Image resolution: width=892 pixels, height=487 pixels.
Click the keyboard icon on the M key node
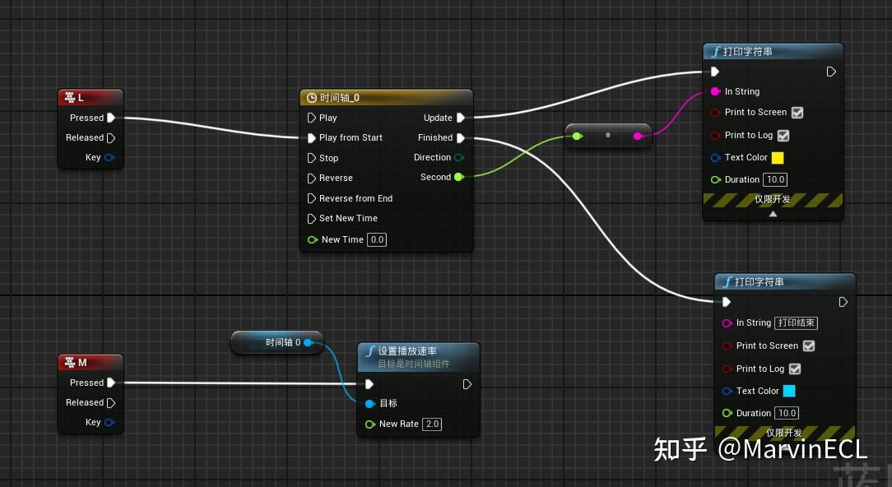tap(70, 362)
